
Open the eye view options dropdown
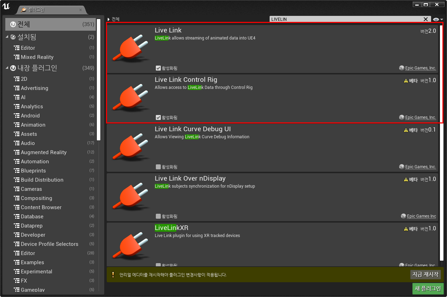point(438,19)
